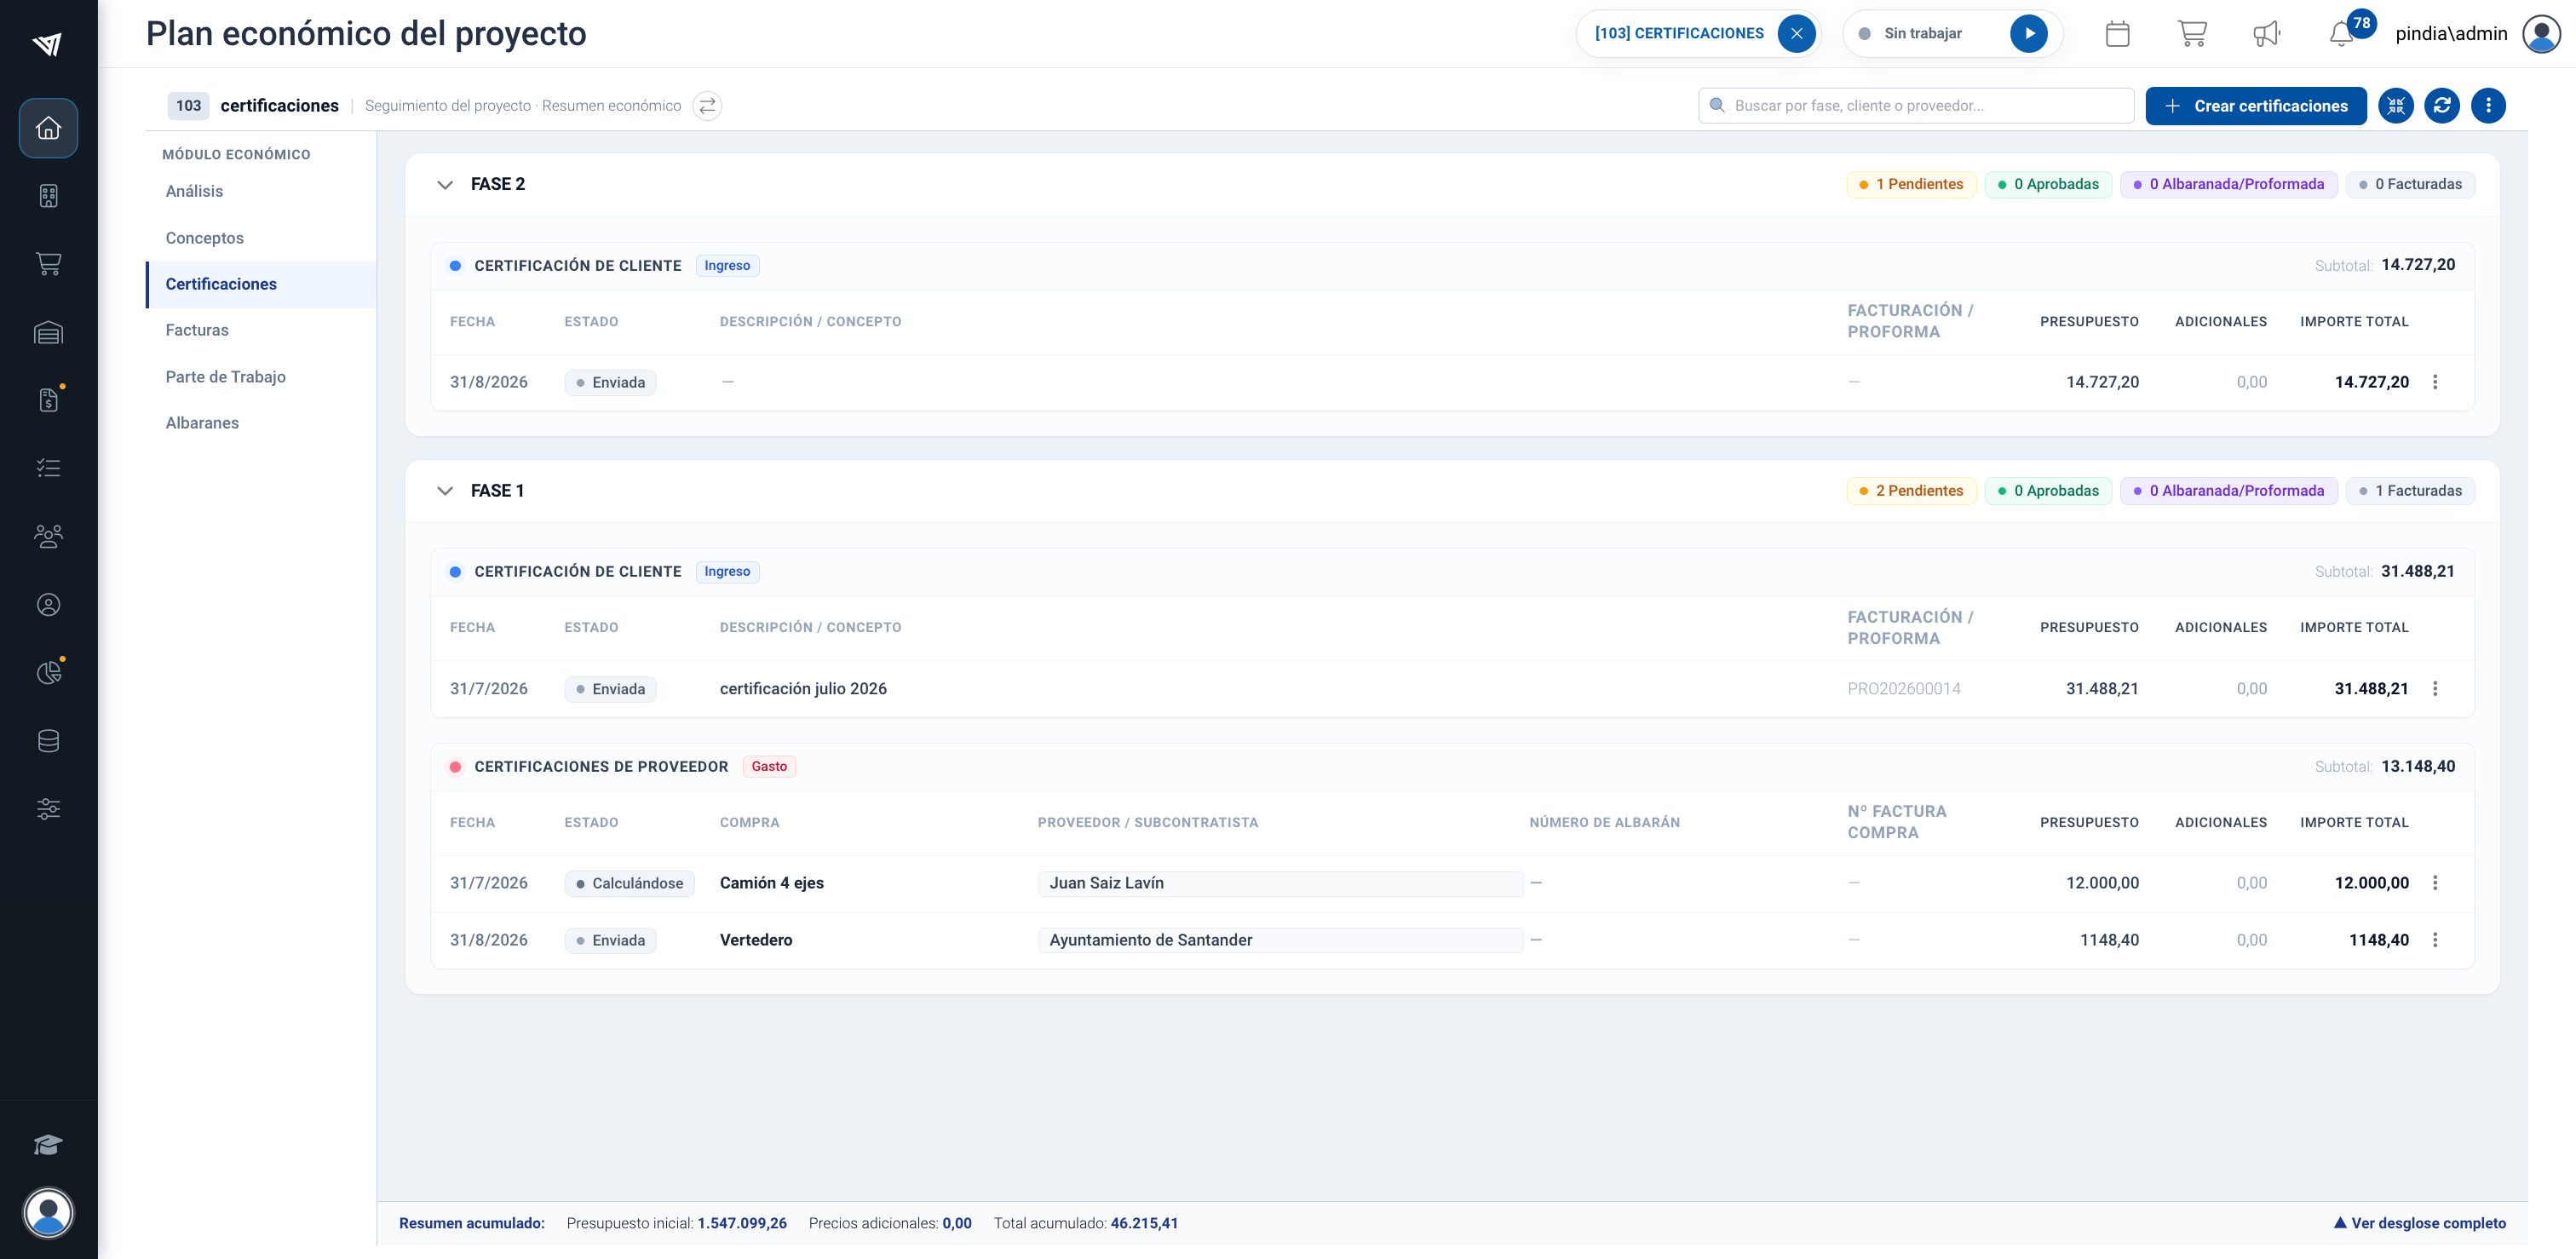
Task: Open the calendar icon in top bar
Action: click(2117, 34)
